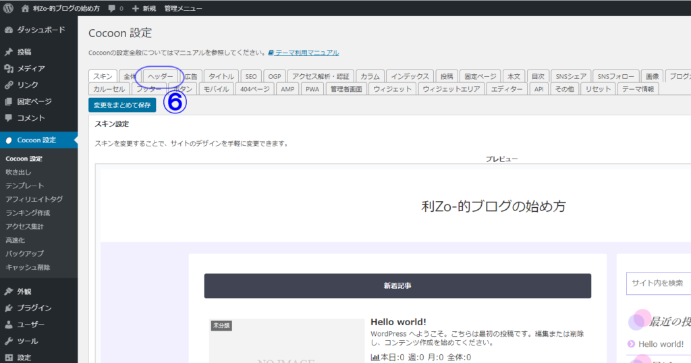The height and width of the screenshot is (363, 691).
Task: Open 管理メニュー in the admin bar
Action: click(x=183, y=9)
